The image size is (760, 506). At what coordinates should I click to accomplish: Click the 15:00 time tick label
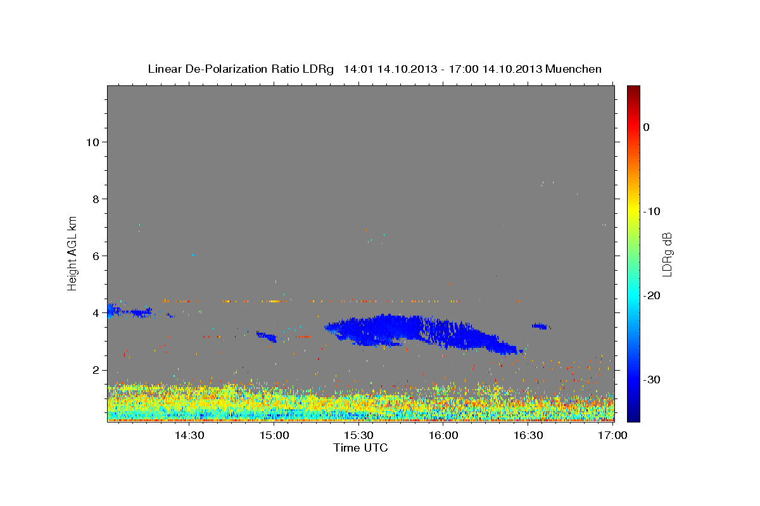274,435
